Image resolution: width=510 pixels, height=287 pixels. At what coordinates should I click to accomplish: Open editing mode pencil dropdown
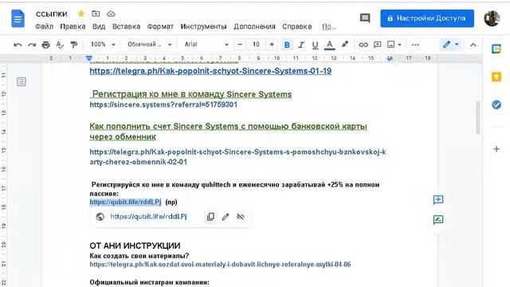[x=450, y=45]
